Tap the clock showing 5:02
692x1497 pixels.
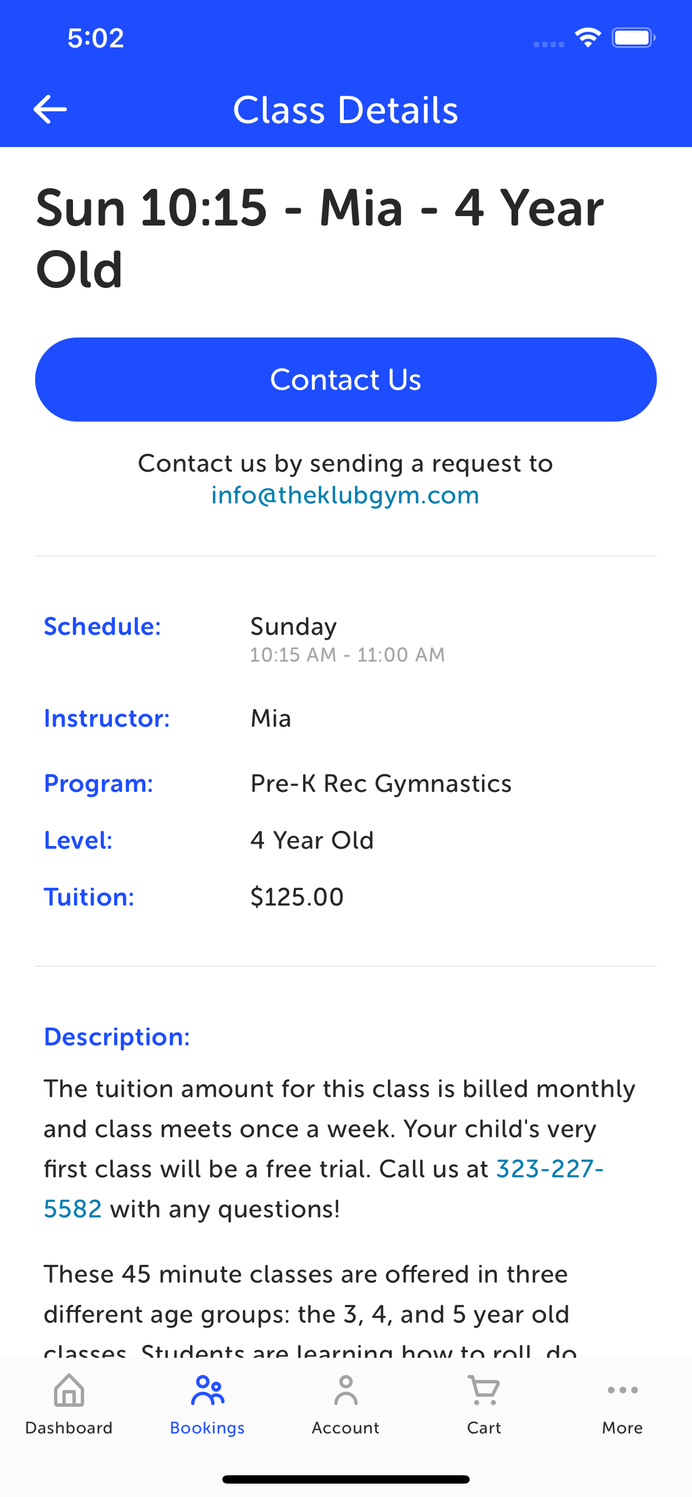point(96,38)
